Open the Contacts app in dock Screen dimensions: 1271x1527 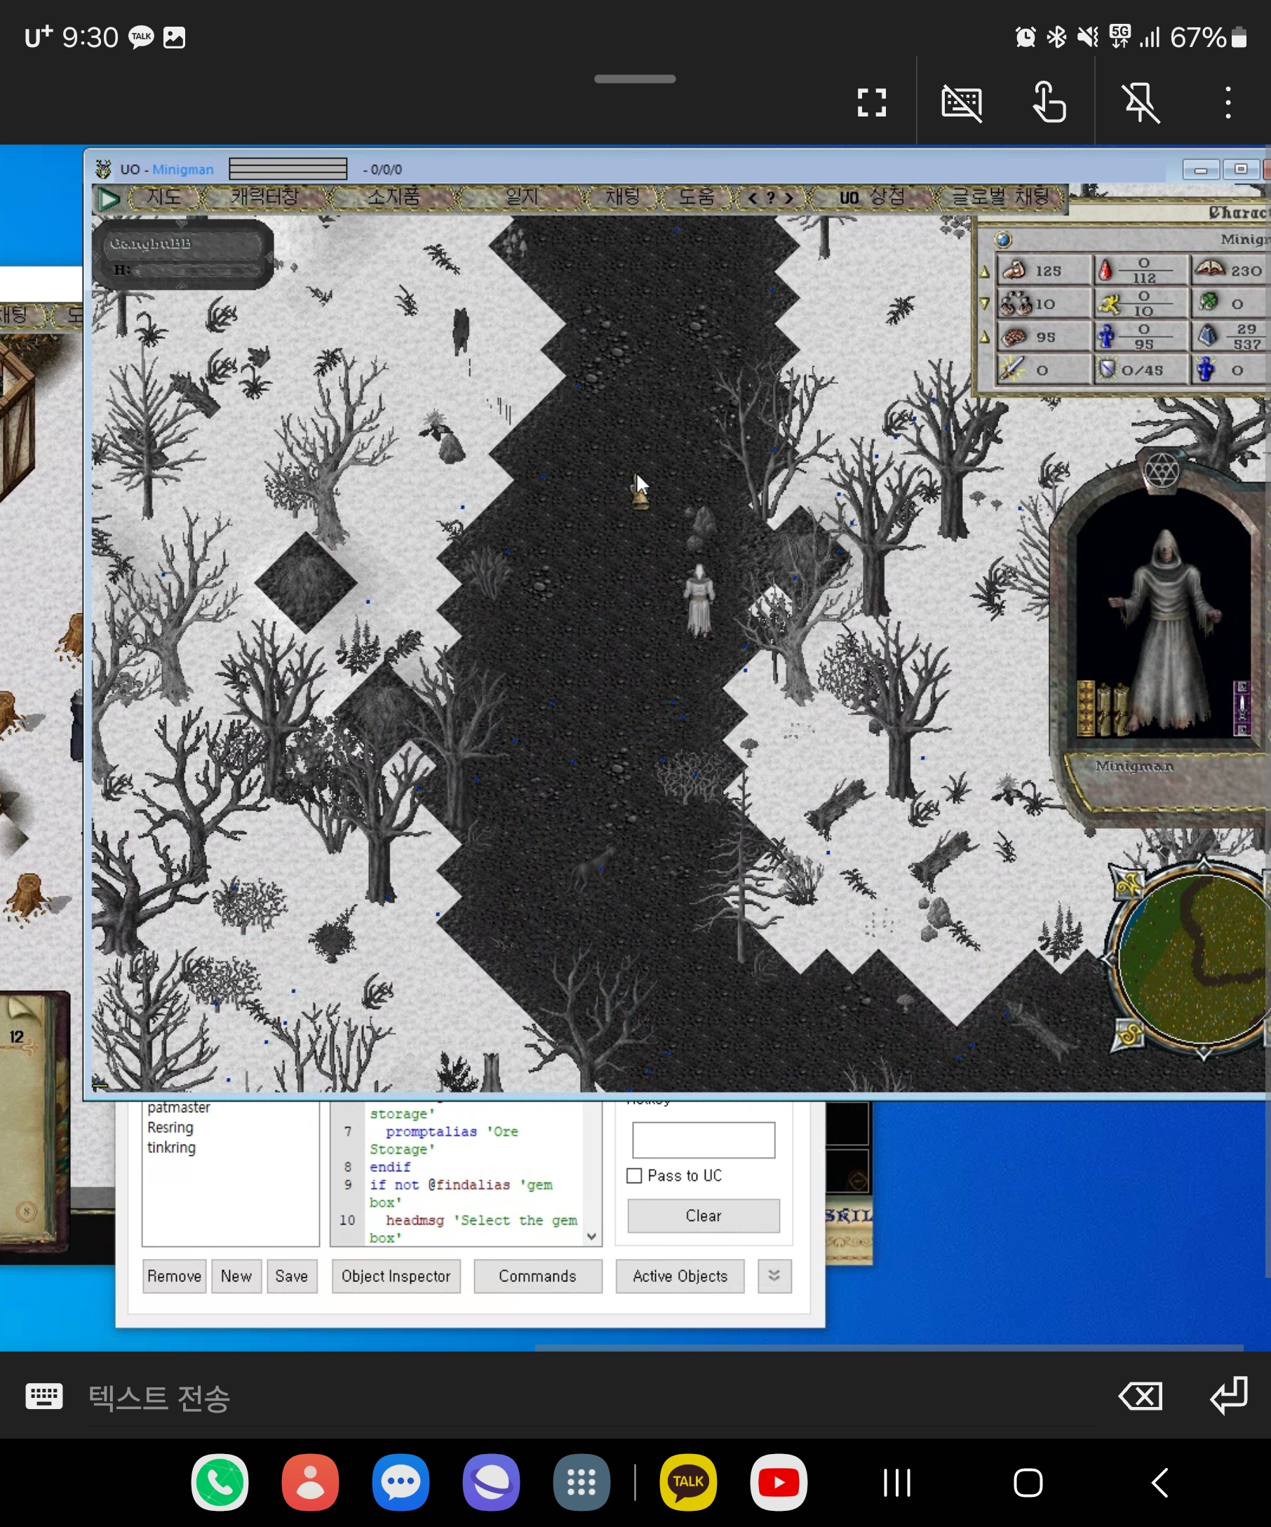(310, 1482)
